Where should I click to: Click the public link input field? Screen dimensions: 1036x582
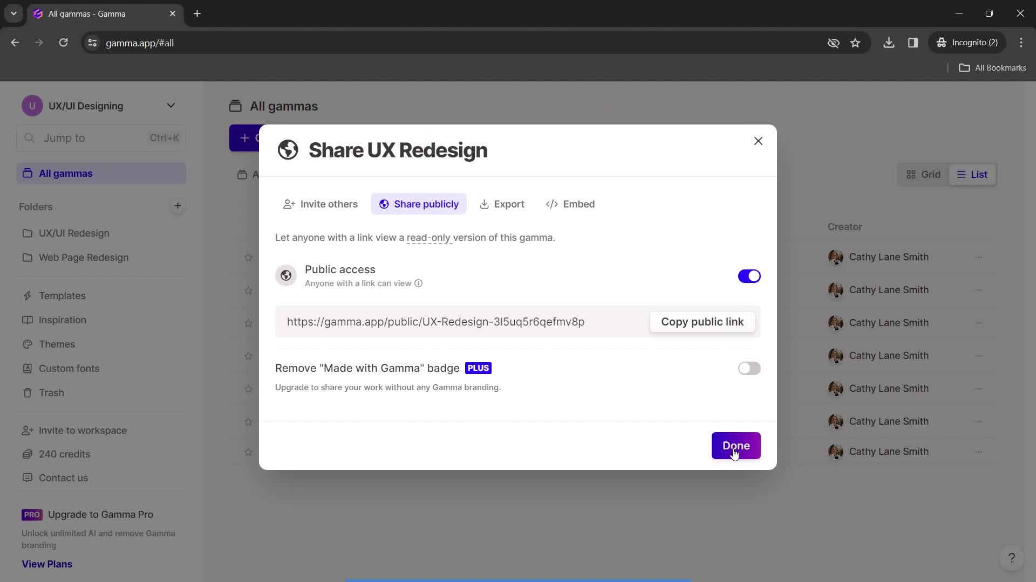tap(435, 322)
